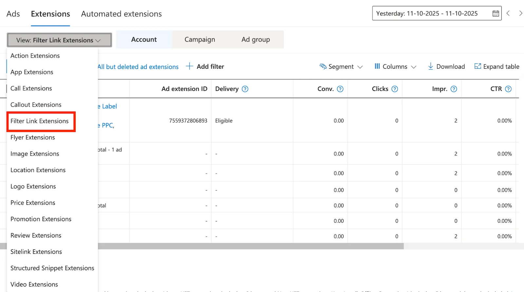Choose Structured Snippet Extensions from the list

click(x=52, y=268)
